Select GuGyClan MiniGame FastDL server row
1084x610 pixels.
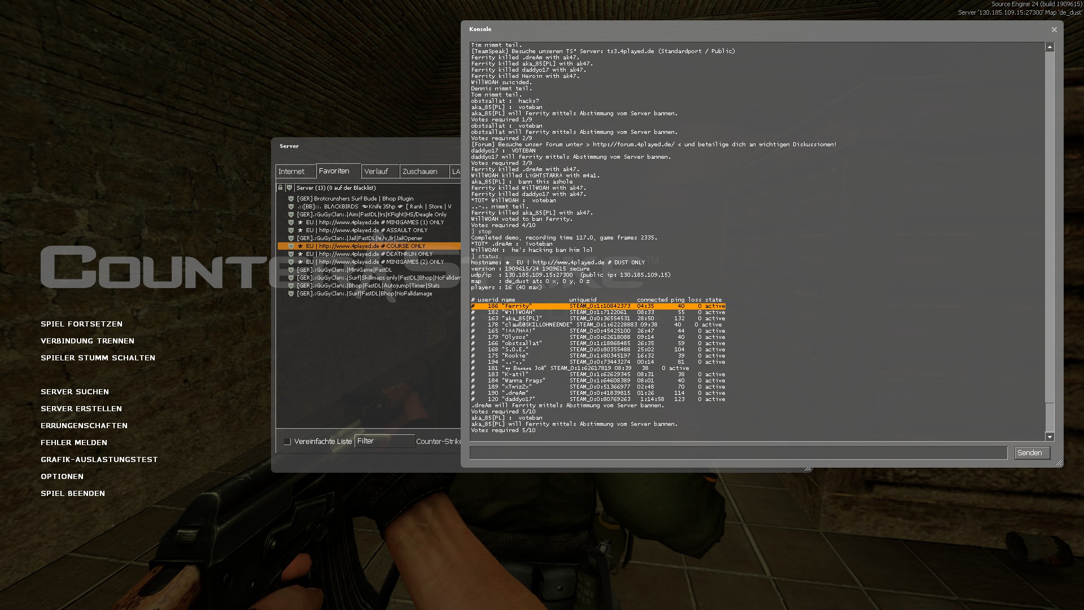point(369,270)
